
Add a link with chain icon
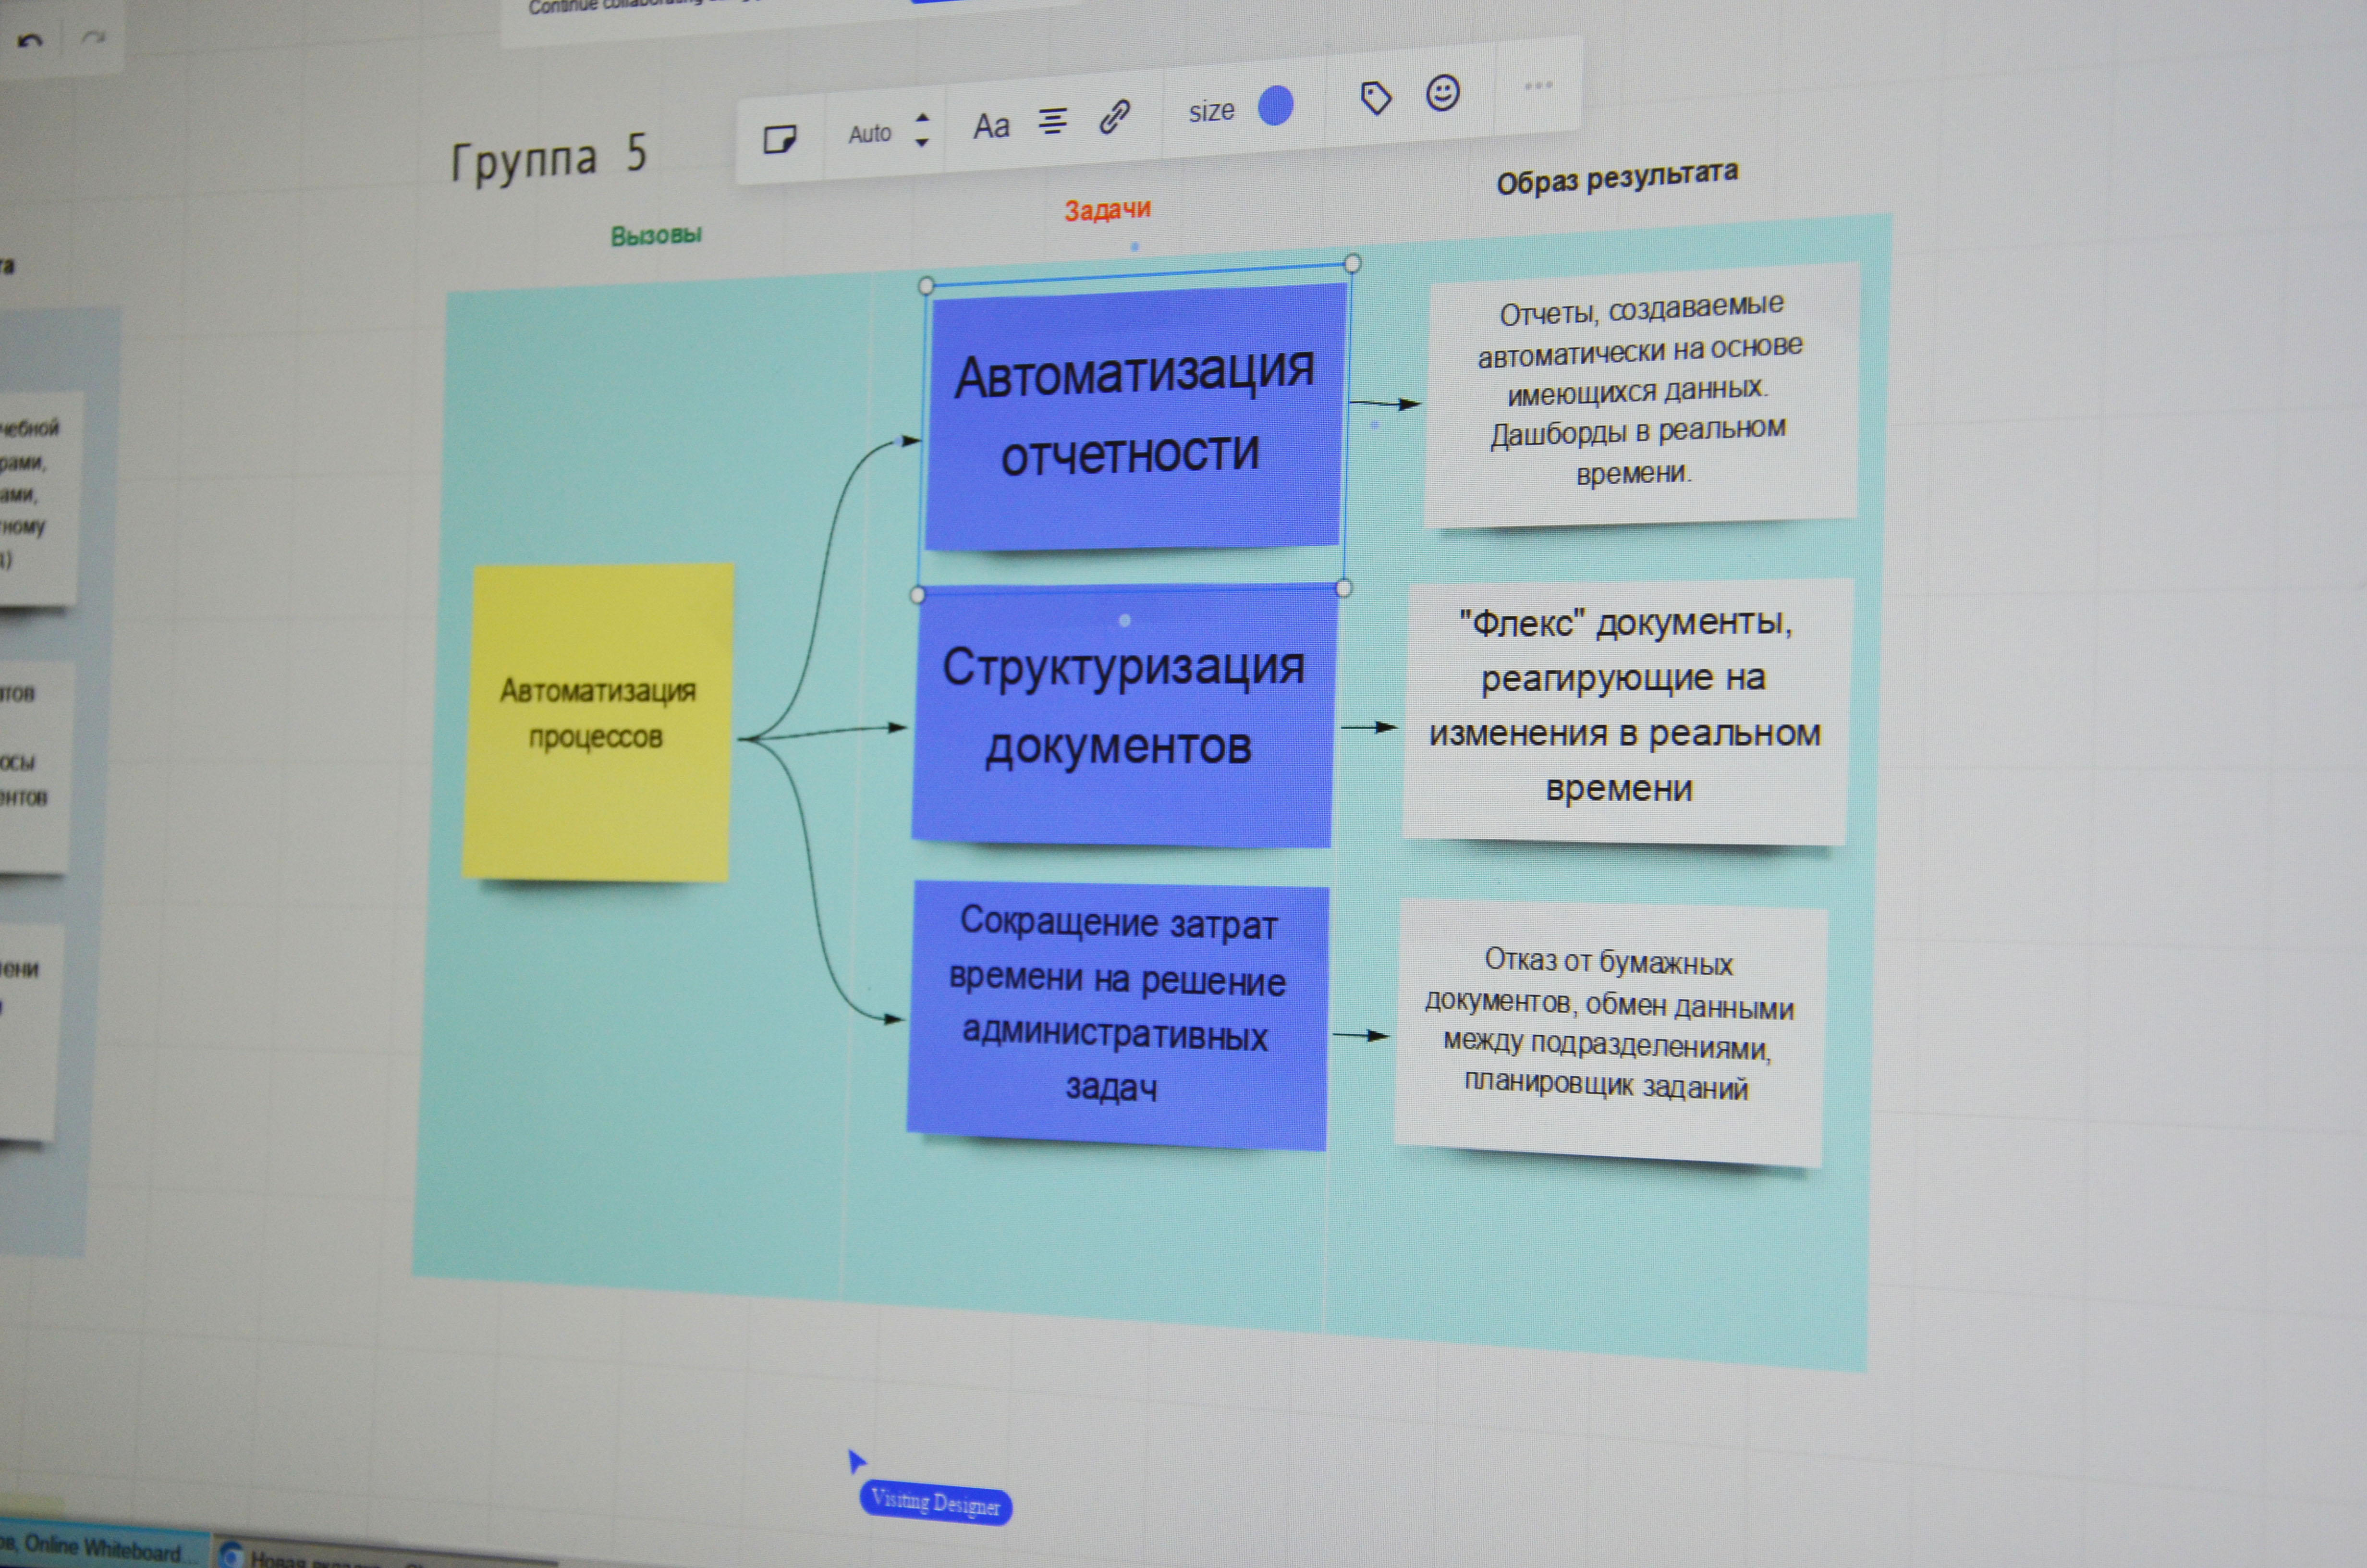(1114, 117)
